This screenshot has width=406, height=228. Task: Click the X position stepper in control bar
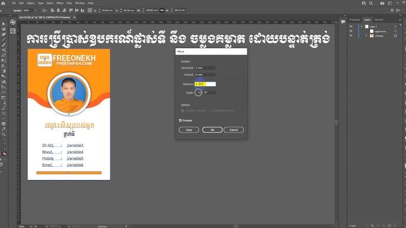100,10
